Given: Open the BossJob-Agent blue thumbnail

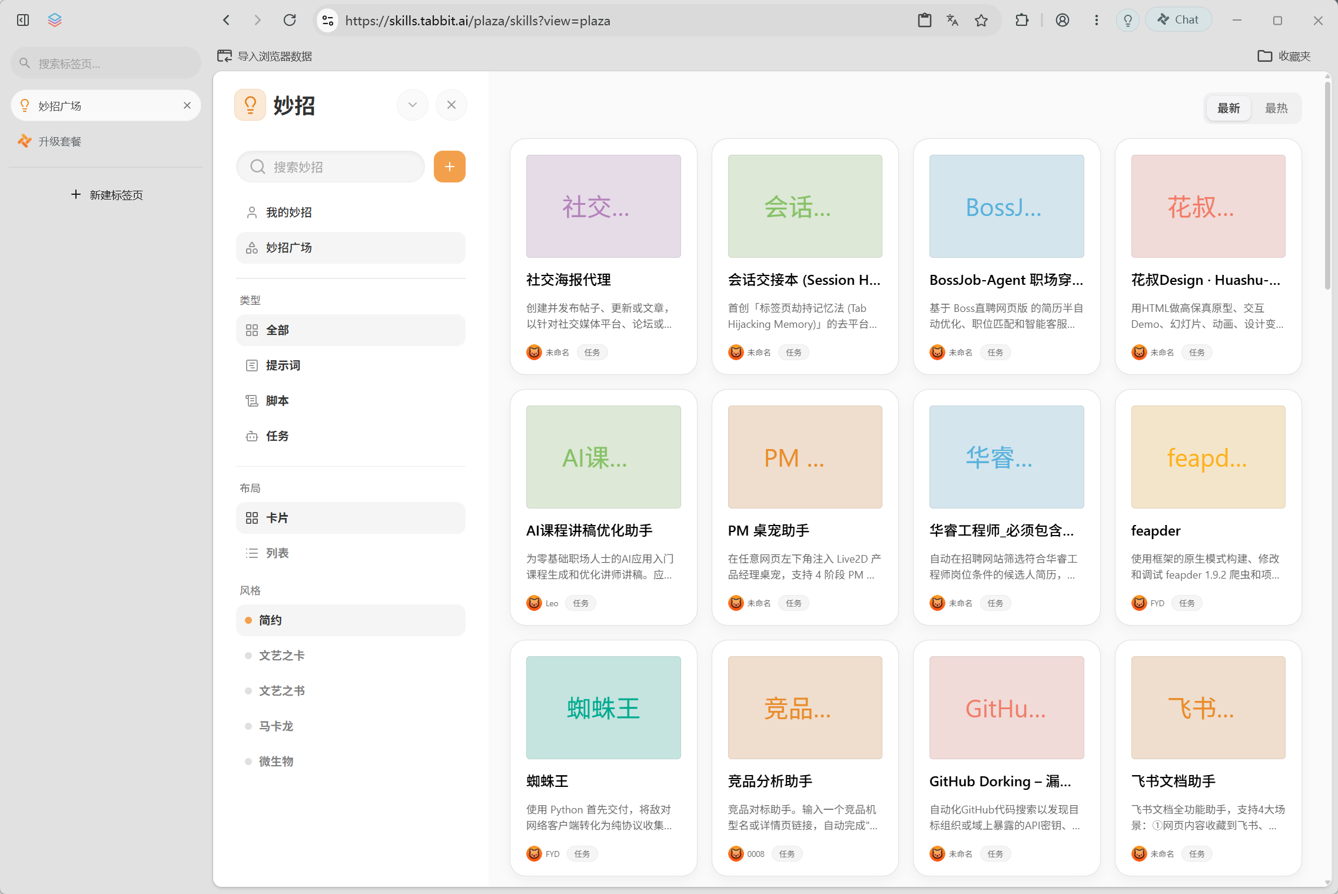Looking at the screenshot, I should pyautogui.click(x=1007, y=206).
